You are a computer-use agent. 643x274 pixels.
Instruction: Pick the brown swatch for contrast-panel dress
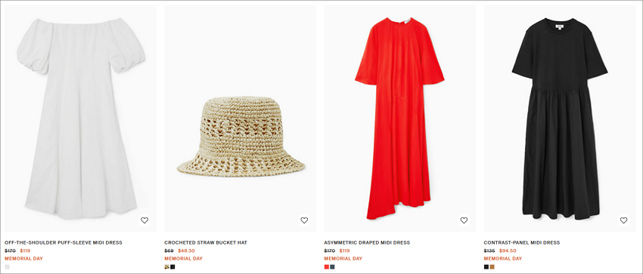coord(492,266)
